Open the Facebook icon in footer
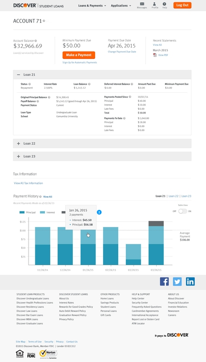Image resolution: width=206 pixels, height=362 pixels. coord(164,281)
